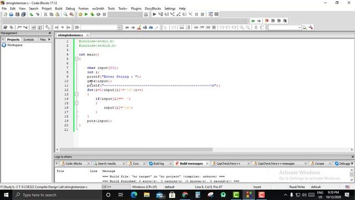Open the Build log tab
This screenshot has height=200, width=355.
(158, 163)
